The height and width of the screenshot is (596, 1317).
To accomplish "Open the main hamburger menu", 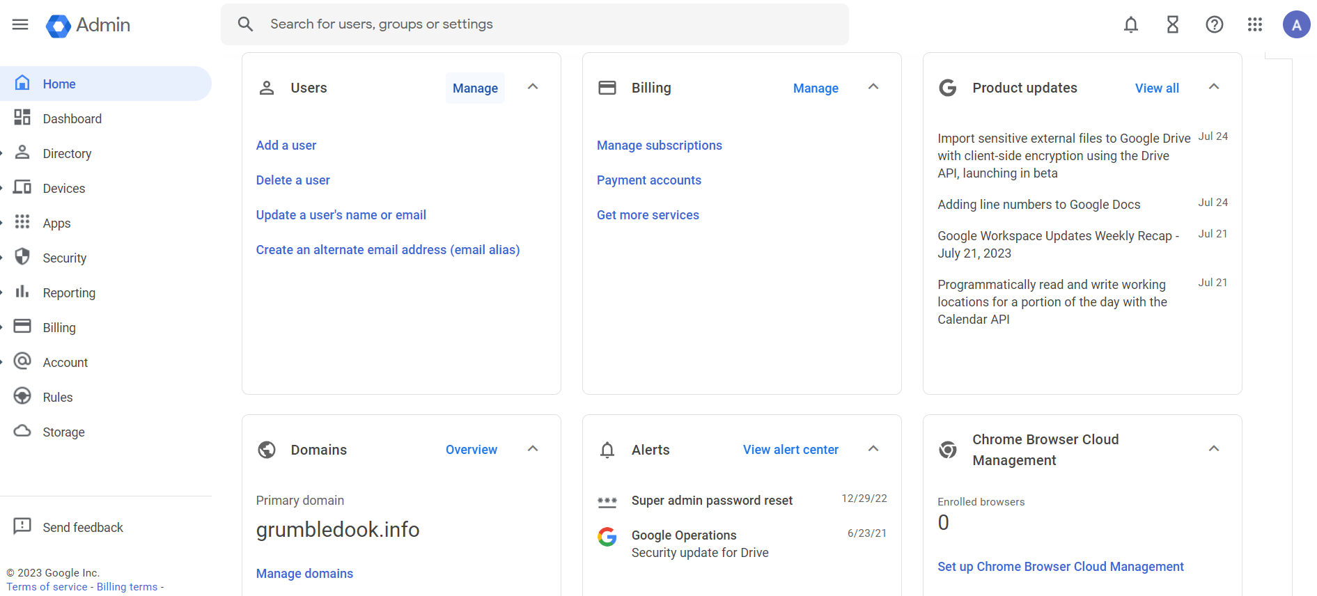I will click(x=20, y=25).
